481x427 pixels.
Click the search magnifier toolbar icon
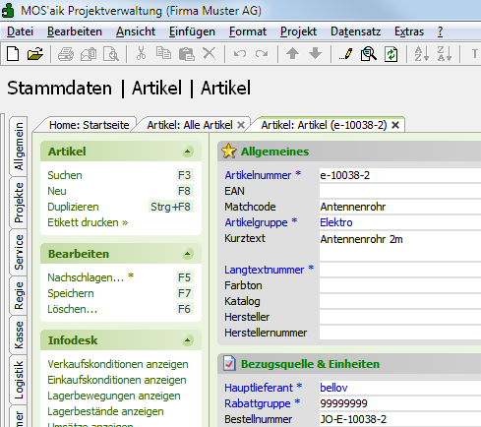click(369, 54)
